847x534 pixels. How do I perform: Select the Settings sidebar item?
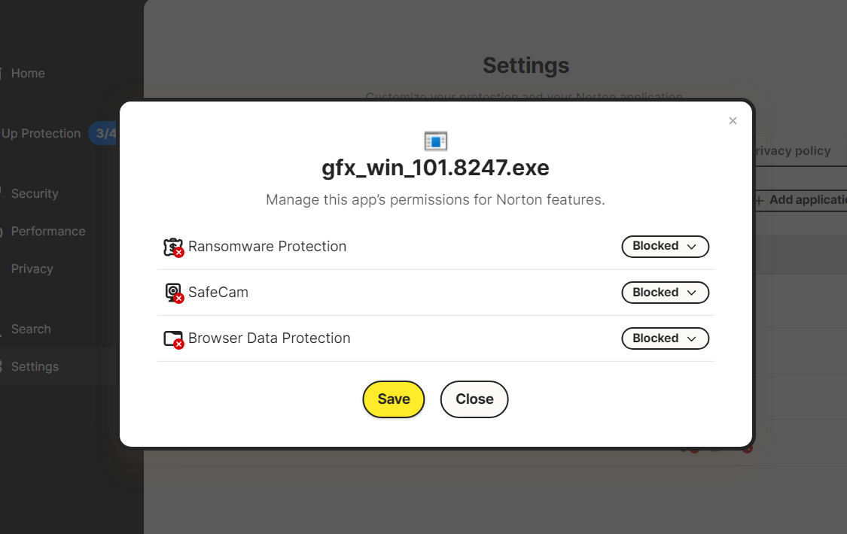pos(35,367)
